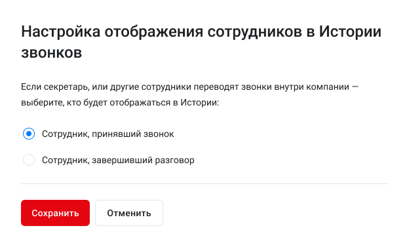The image size is (409, 247).
Task: Click the word "Сотрудник" in the second option
Action: [66, 160]
